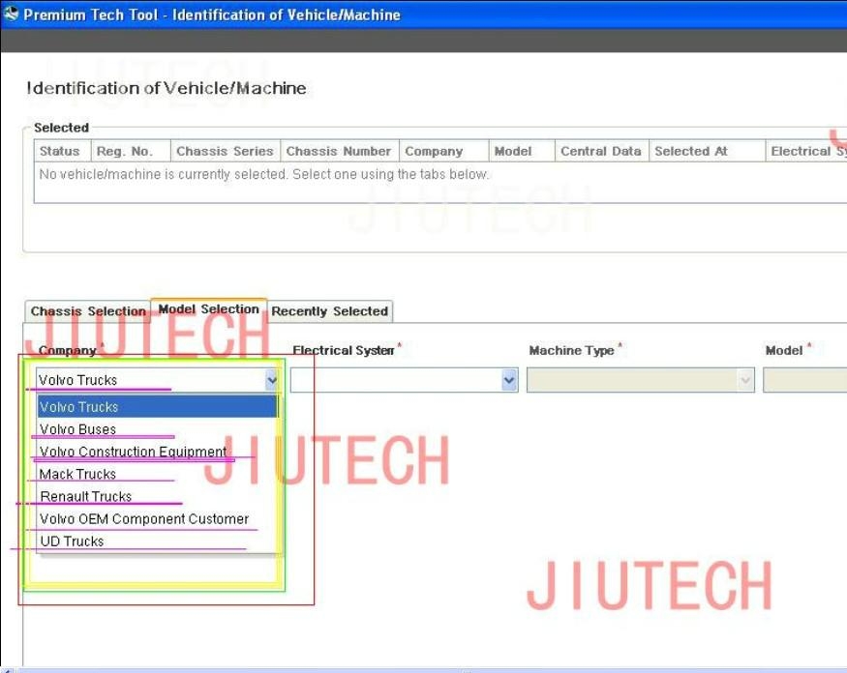Click the Selected At column header
This screenshot has width=847, height=673.
(691, 151)
